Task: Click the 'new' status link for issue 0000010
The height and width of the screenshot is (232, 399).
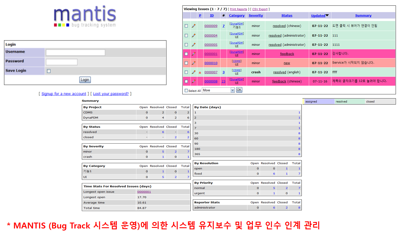Action: (x=287, y=63)
